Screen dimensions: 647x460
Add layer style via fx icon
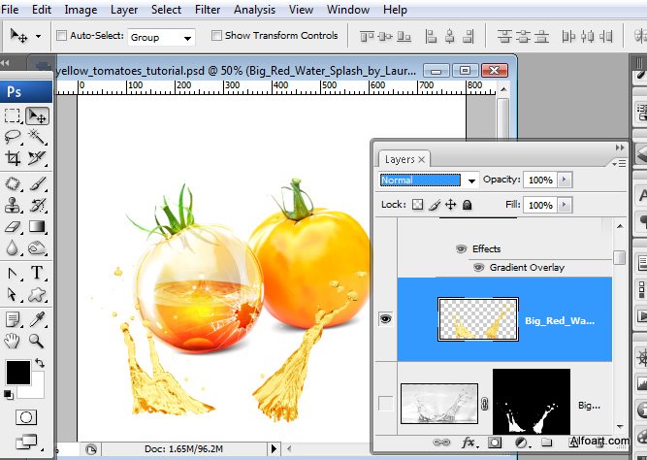pos(469,443)
